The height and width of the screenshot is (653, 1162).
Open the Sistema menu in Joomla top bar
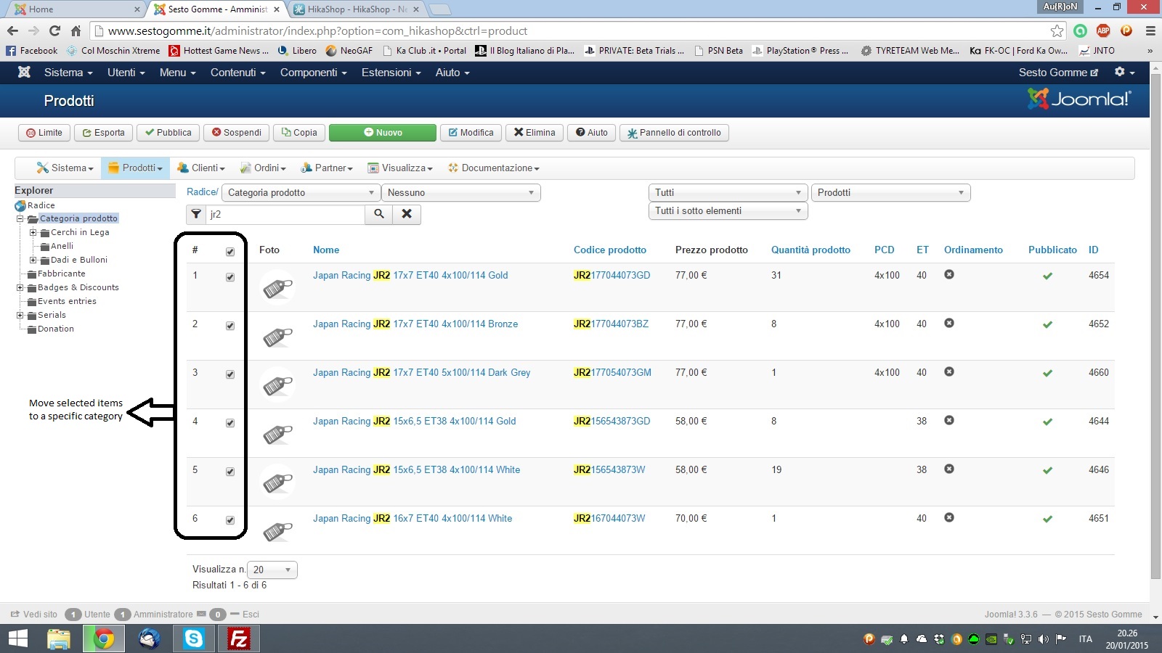68,73
